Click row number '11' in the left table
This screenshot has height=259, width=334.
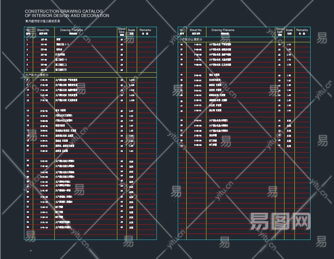click(x=28, y=95)
